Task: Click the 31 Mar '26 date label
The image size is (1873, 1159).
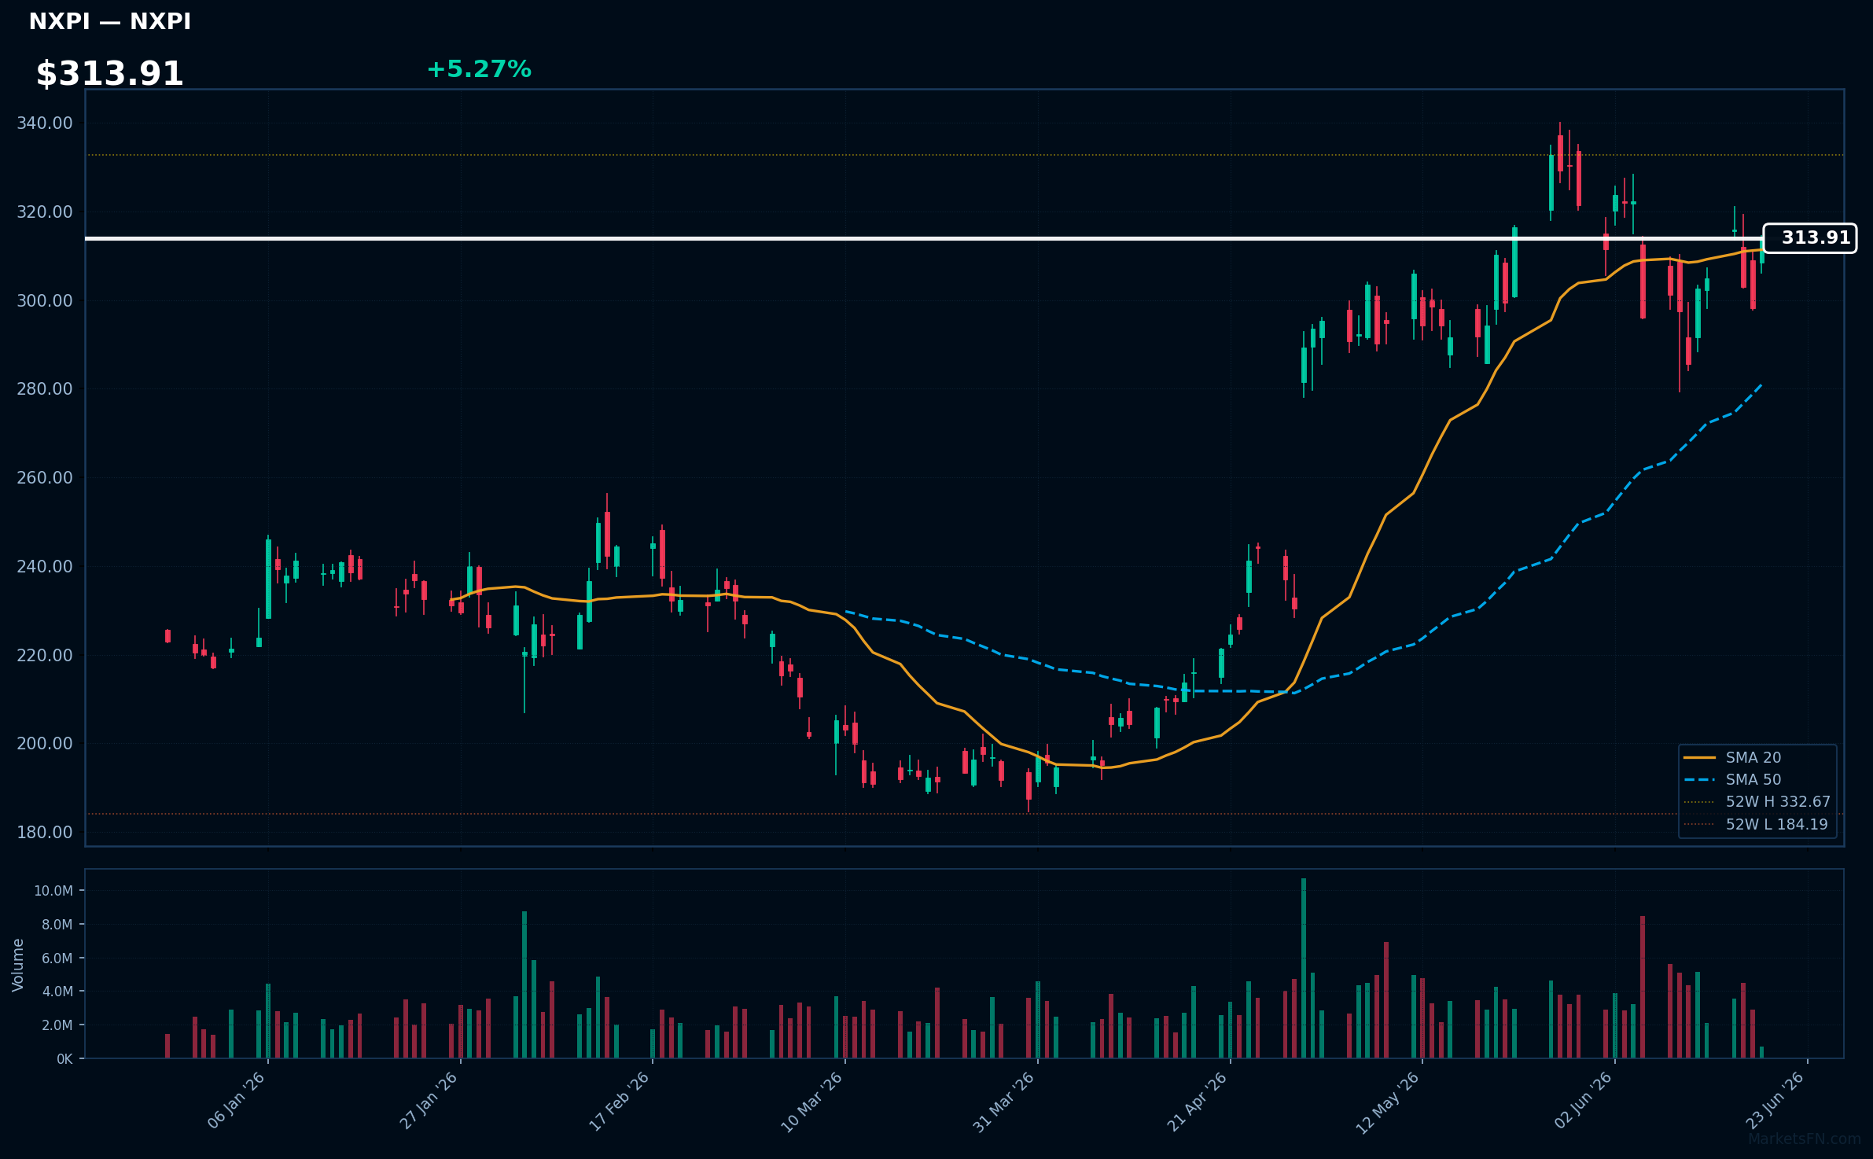Action: pos(1004,1101)
